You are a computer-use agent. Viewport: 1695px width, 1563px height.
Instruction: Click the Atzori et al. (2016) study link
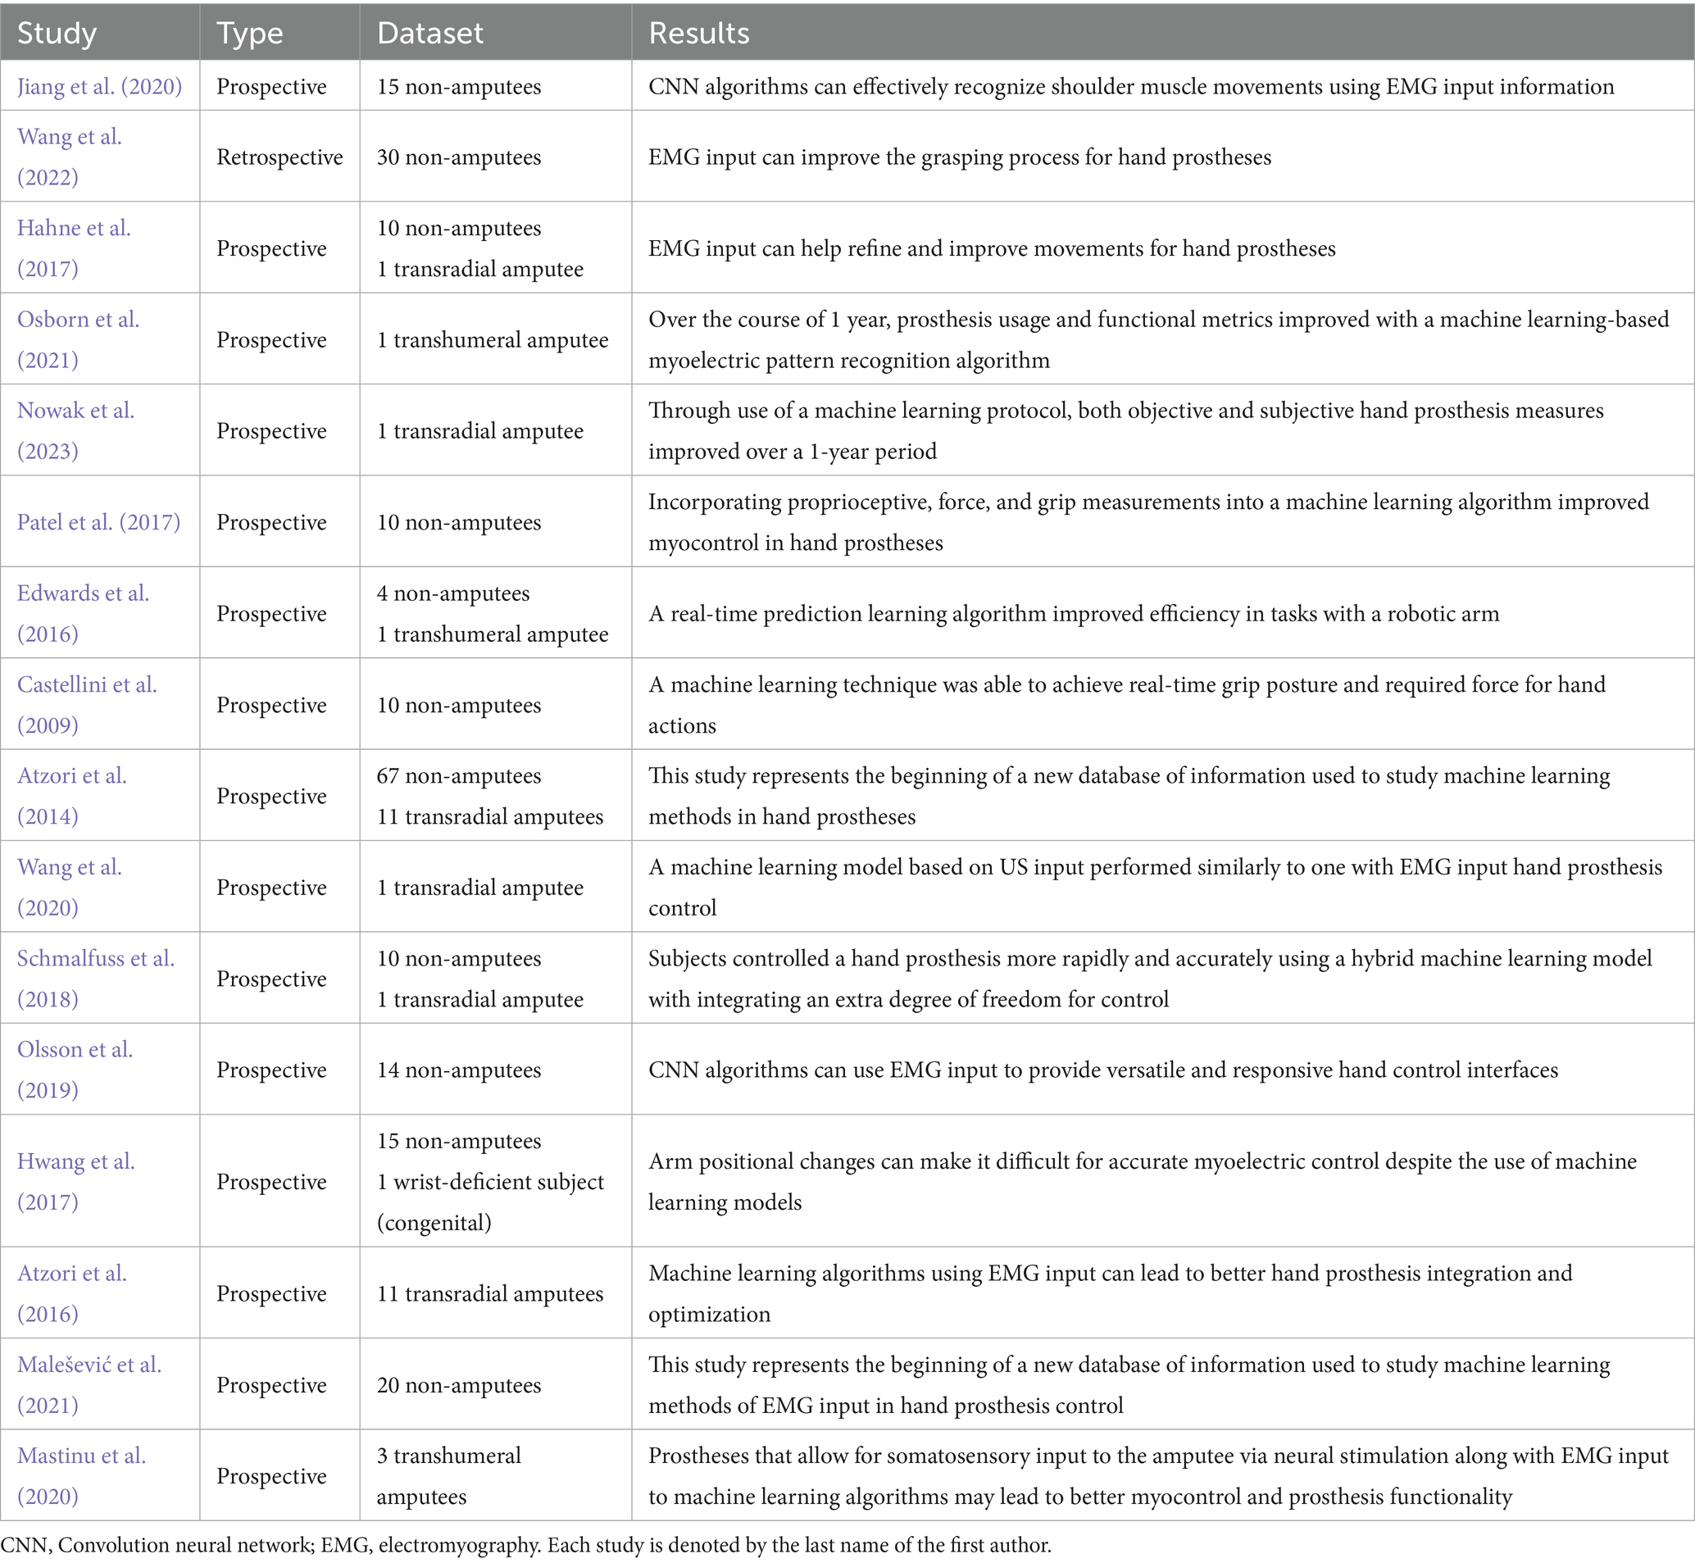point(72,1274)
